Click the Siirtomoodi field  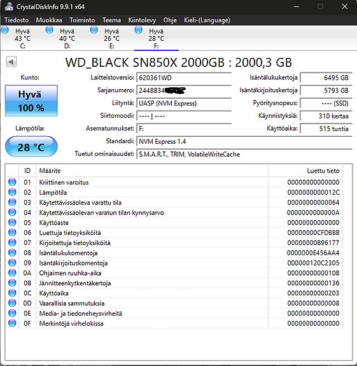[x=184, y=116]
